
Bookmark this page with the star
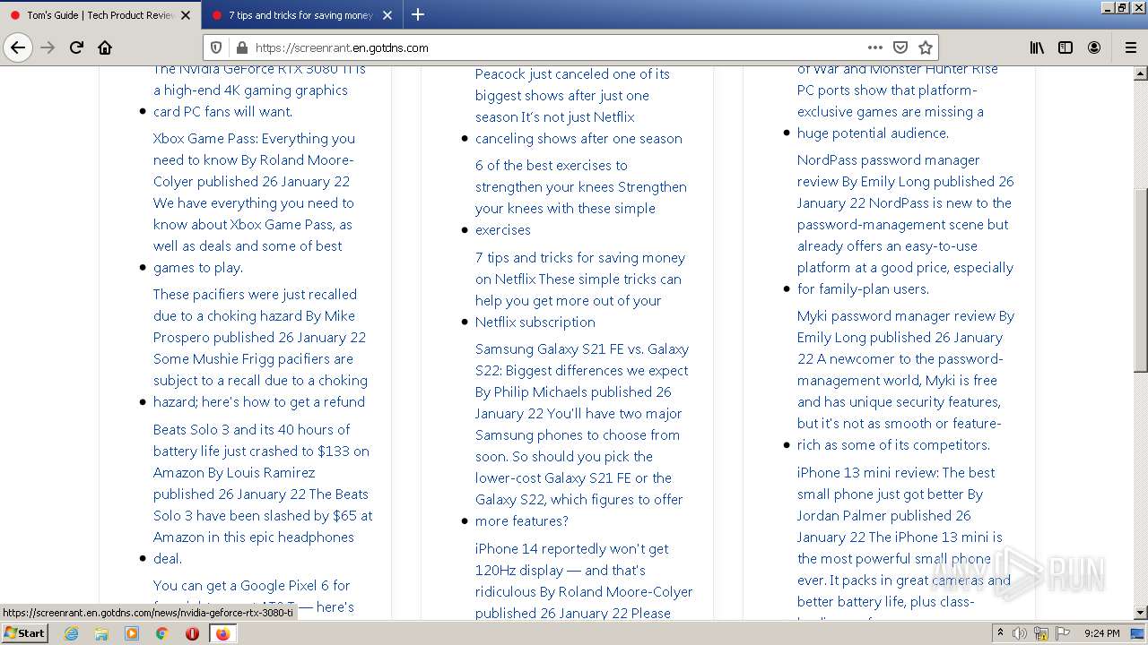[926, 47]
